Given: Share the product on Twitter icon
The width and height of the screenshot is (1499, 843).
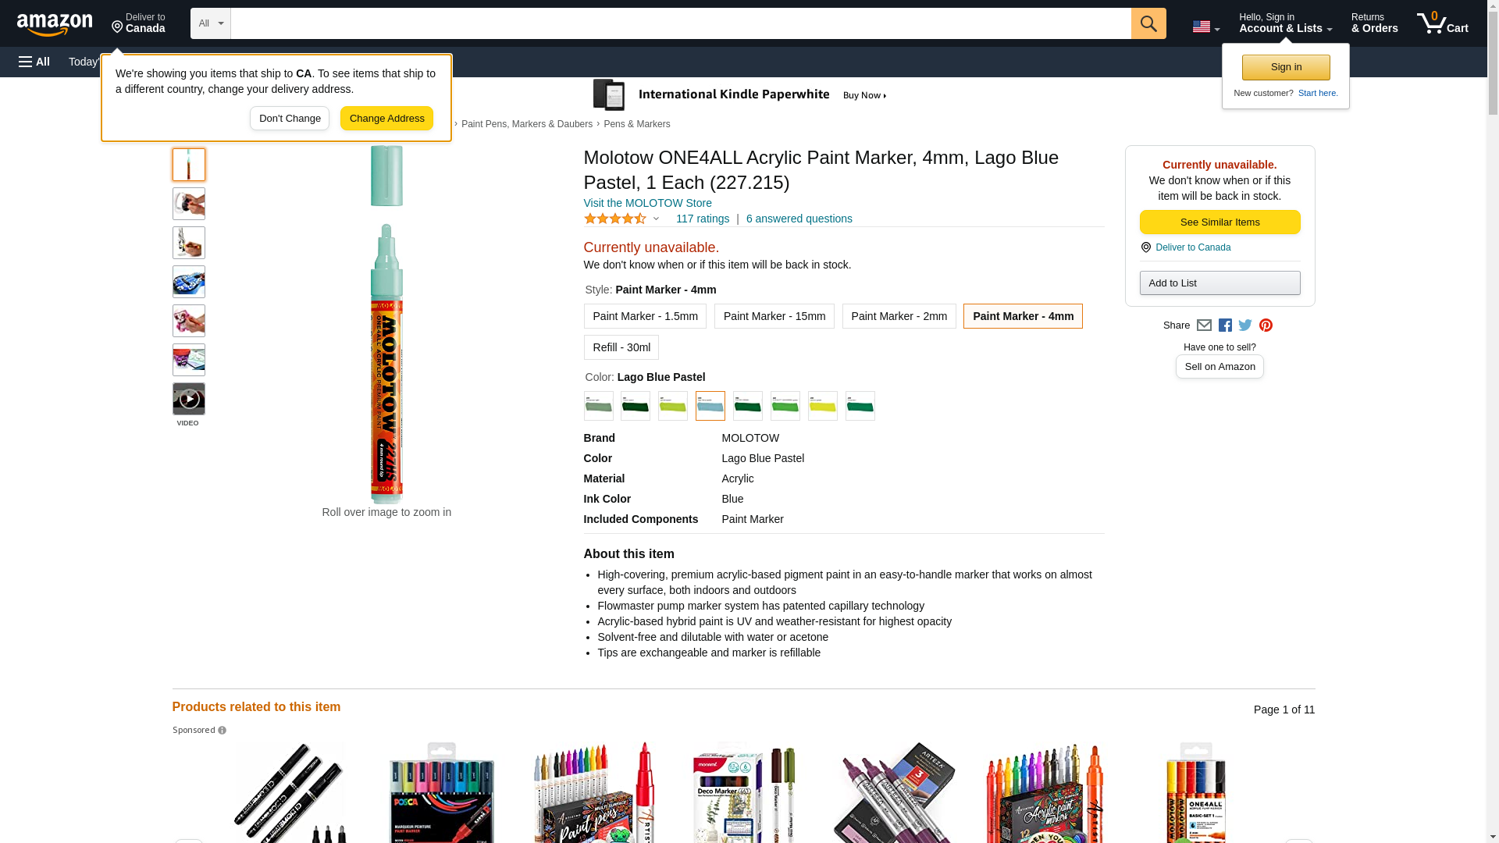Looking at the screenshot, I should click(1245, 325).
